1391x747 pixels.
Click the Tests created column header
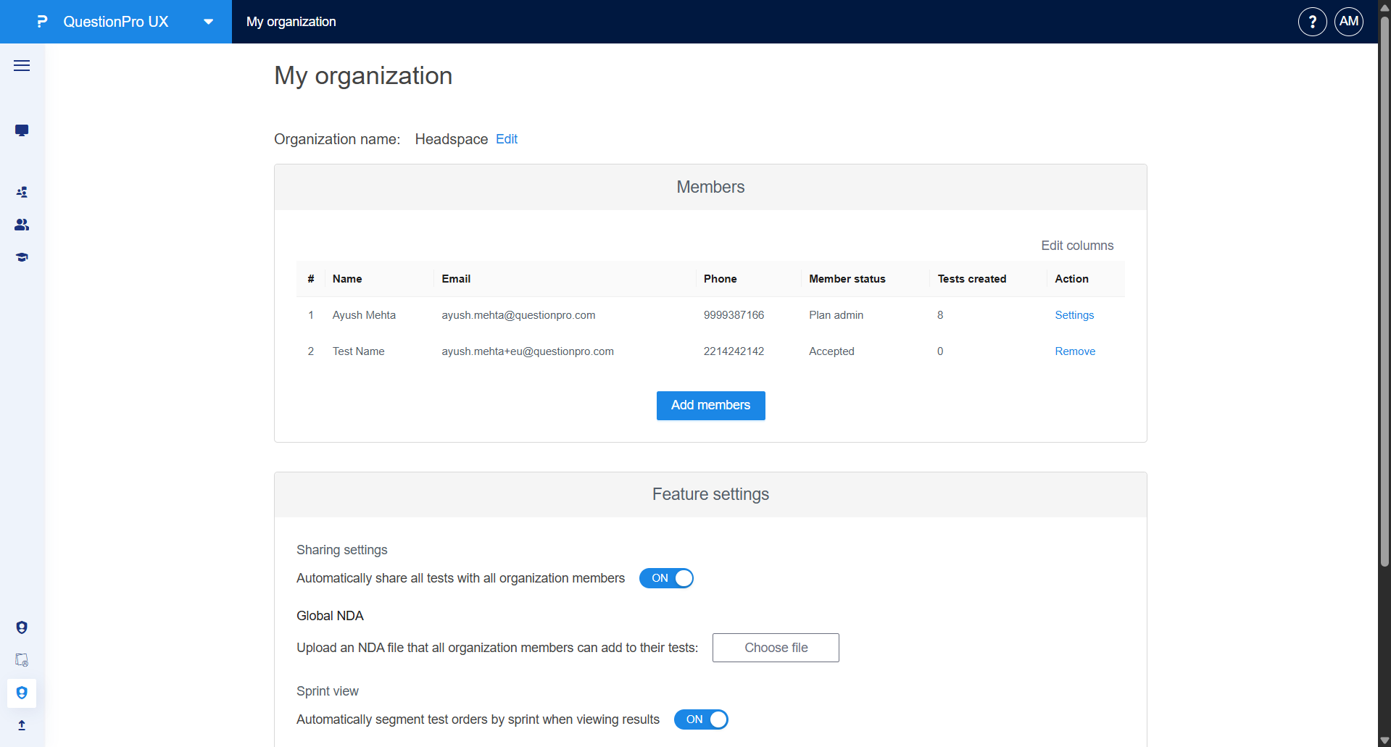tap(971, 279)
